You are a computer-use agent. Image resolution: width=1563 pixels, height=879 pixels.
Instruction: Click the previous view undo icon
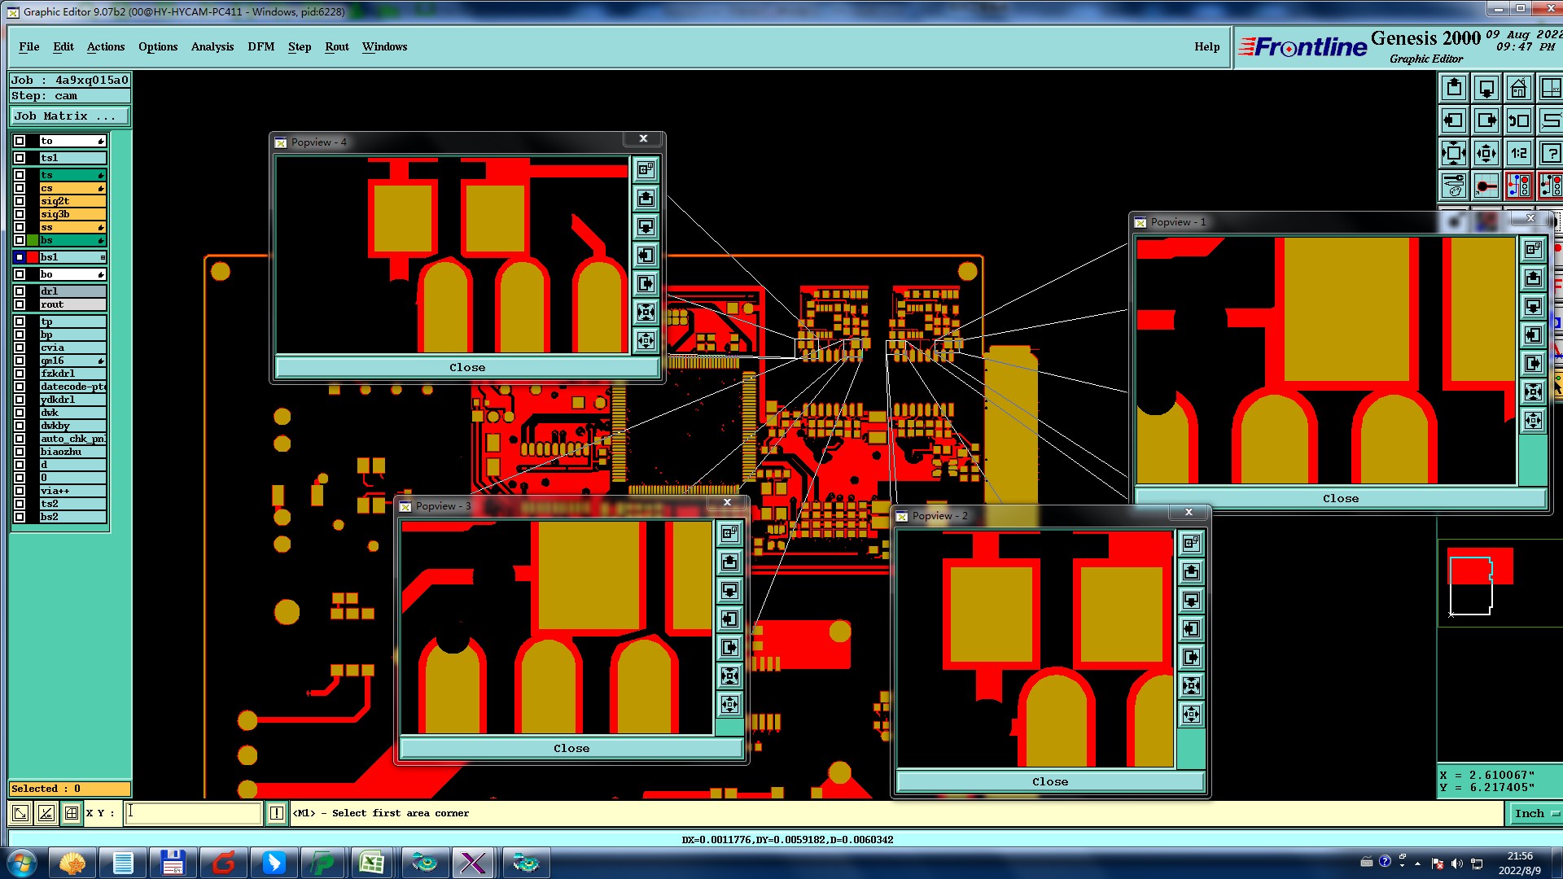point(1518,120)
